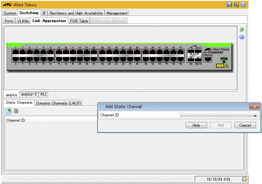This screenshot has height=184, width=262.
Task: Click the console port on the switch
Action: pyautogui.click(x=208, y=59)
